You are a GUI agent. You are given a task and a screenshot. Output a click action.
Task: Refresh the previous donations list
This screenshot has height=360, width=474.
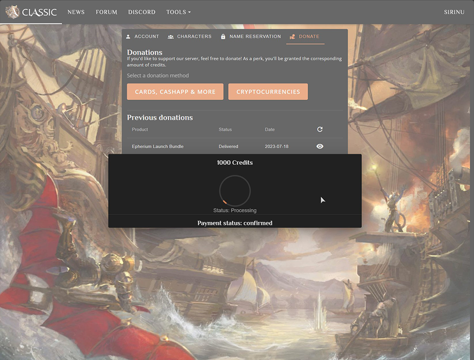pos(320,129)
